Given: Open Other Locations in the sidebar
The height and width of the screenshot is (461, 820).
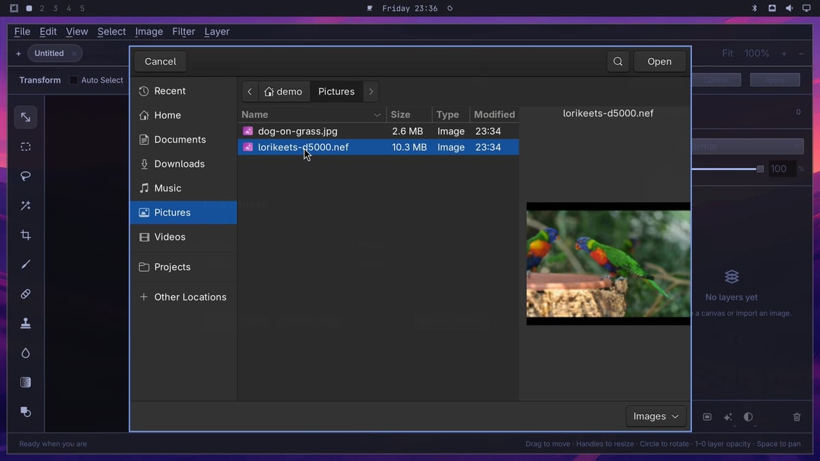Looking at the screenshot, I should (x=183, y=297).
